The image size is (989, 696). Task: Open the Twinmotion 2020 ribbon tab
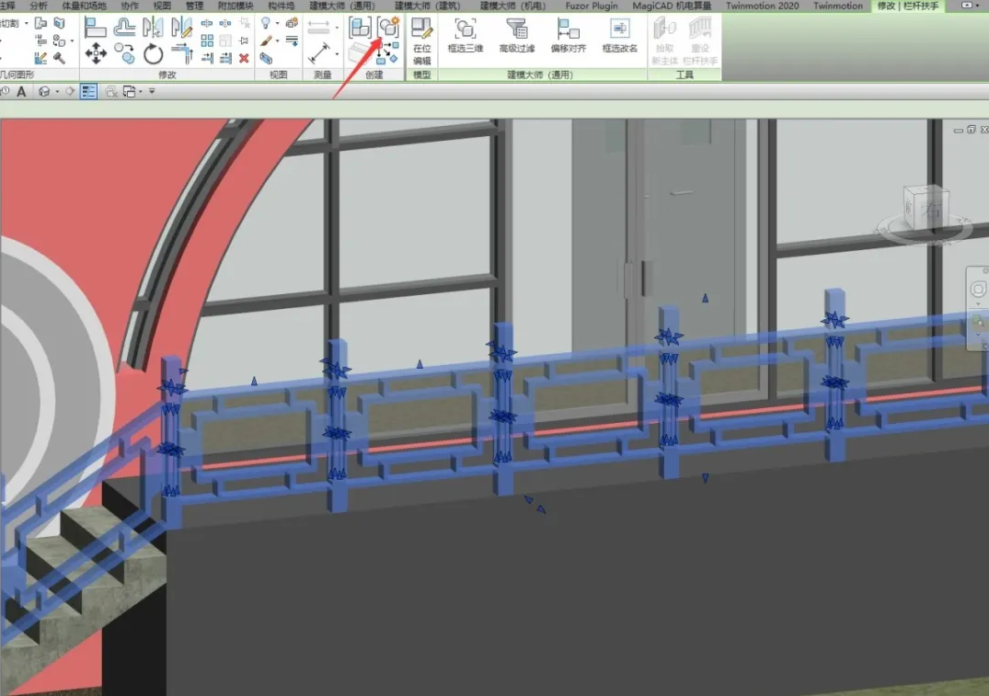point(763,6)
